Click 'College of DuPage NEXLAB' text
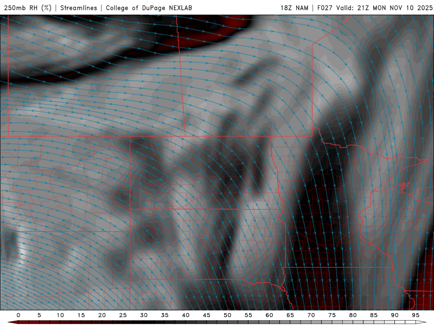 coord(149,8)
